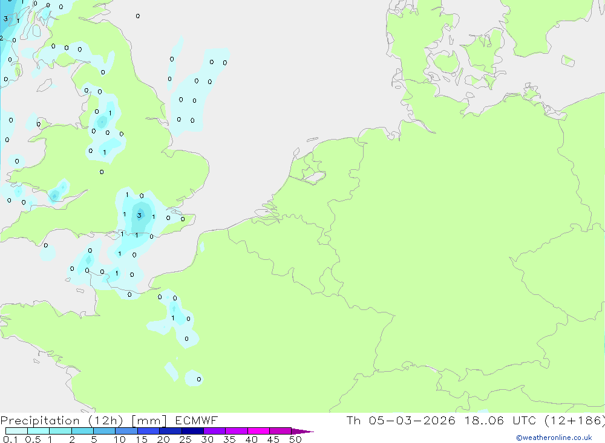Click the '3' mm value over southeast England
605x443 pixels.
139,216
